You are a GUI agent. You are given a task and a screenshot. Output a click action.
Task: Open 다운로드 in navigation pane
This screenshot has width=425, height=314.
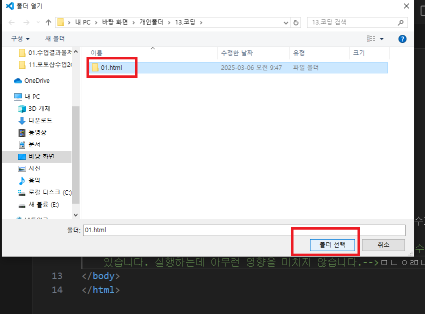pyautogui.click(x=35, y=120)
